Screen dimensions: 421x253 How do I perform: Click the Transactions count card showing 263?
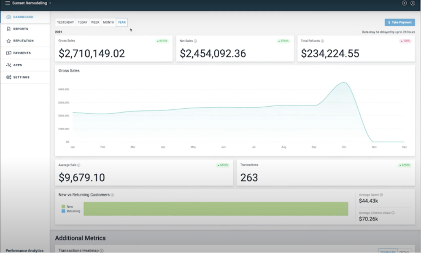[x=326, y=173]
